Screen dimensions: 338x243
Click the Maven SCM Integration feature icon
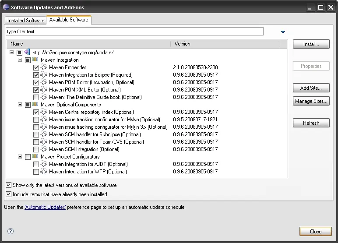click(x=43, y=149)
